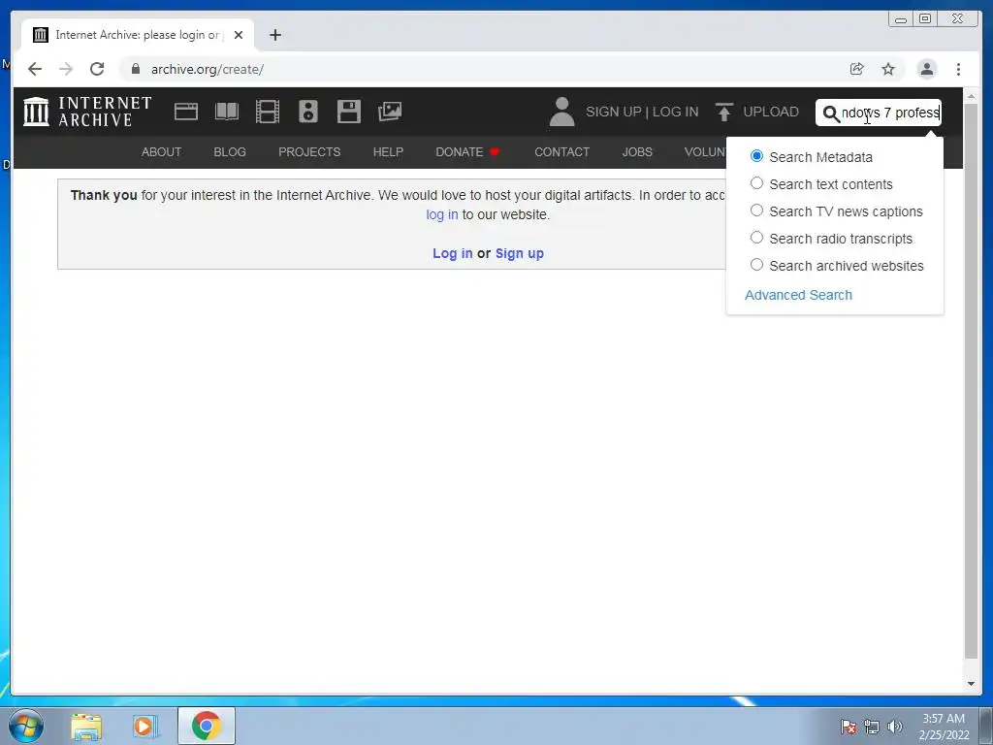This screenshot has width=993, height=745.
Task: Click the bold Sign up link
Action: coord(520,253)
